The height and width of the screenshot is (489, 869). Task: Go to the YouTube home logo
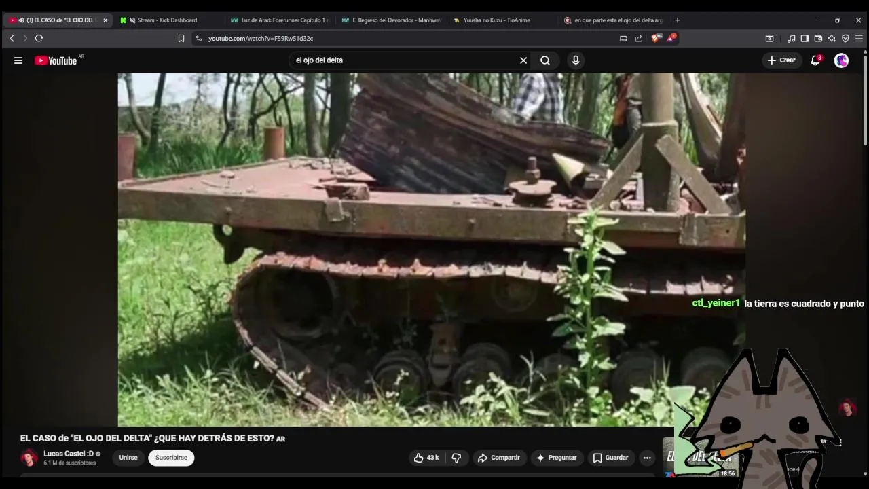56,60
